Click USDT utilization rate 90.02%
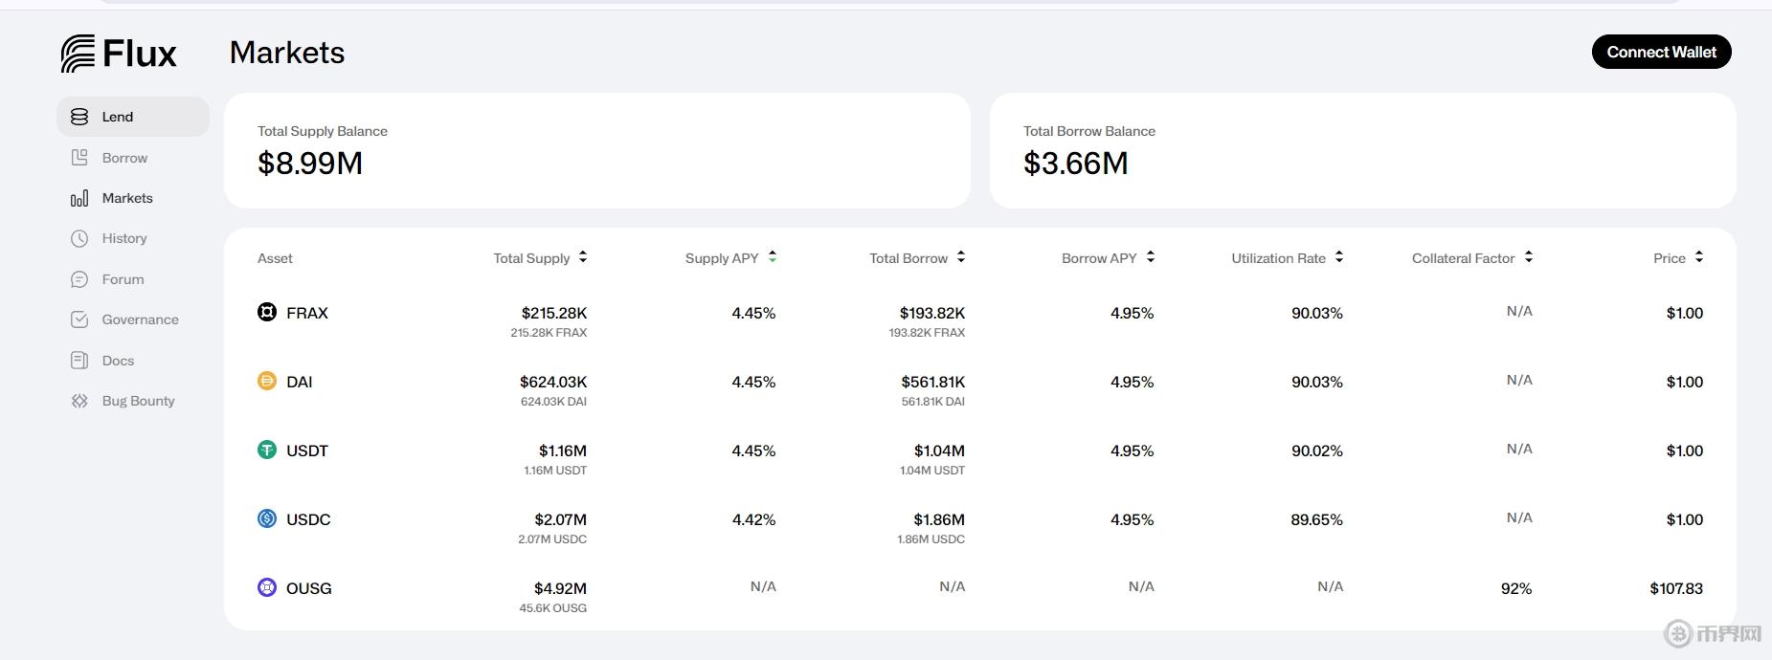The width and height of the screenshot is (1772, 660). [1317, 451]
